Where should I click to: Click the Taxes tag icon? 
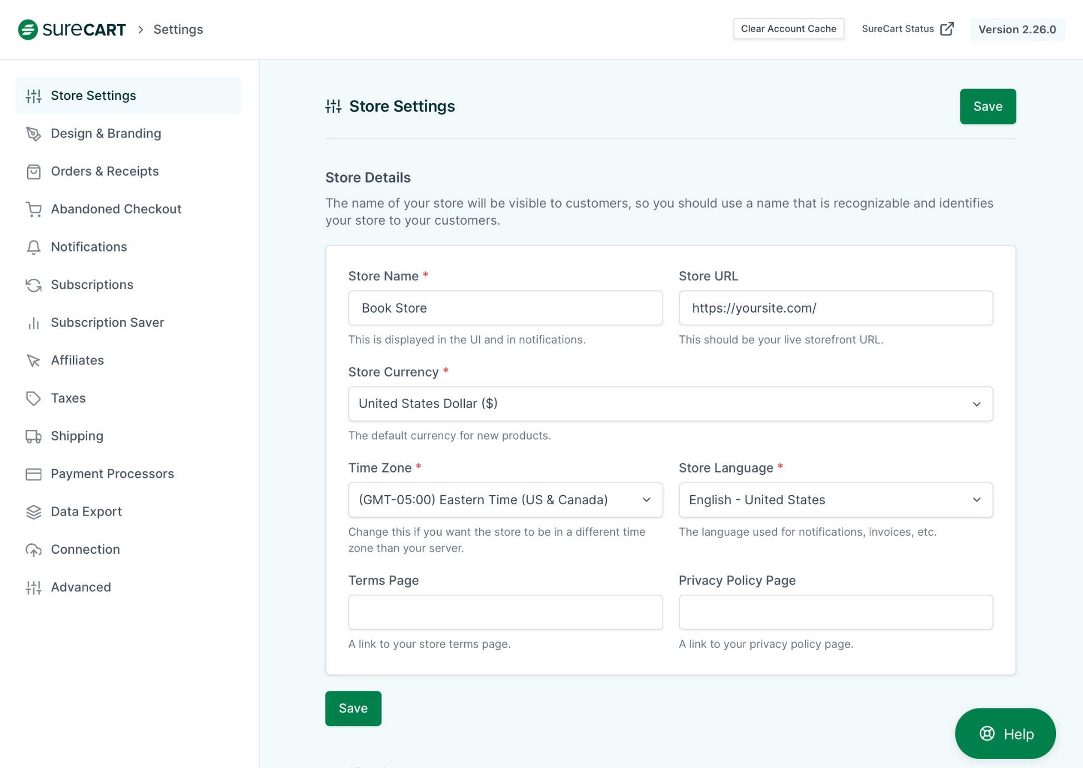(x=33, y=398)
